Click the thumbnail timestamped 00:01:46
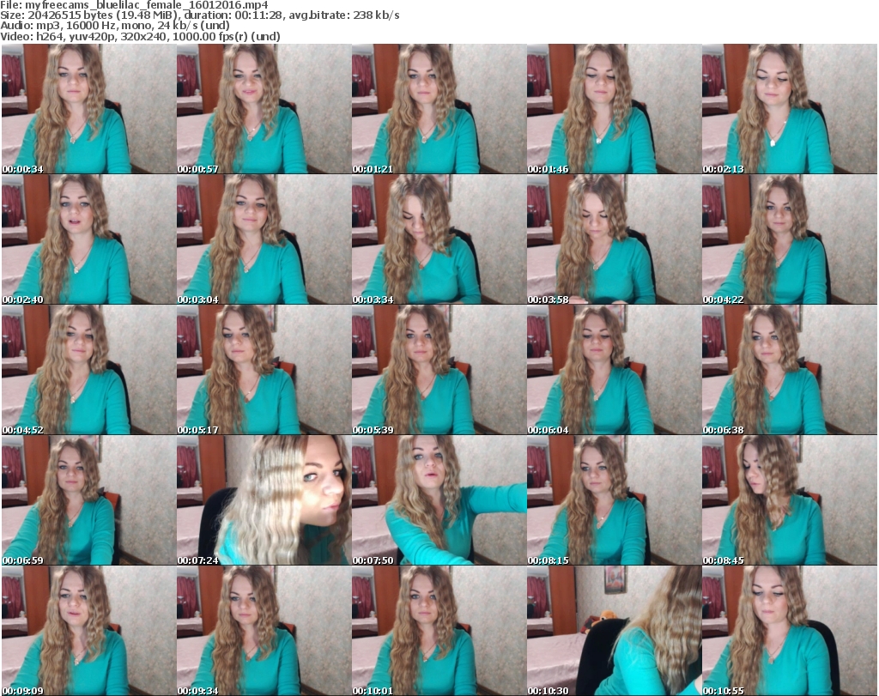Image resolution: width=879 pixels, height=696 pixels. tap(614, 109)
